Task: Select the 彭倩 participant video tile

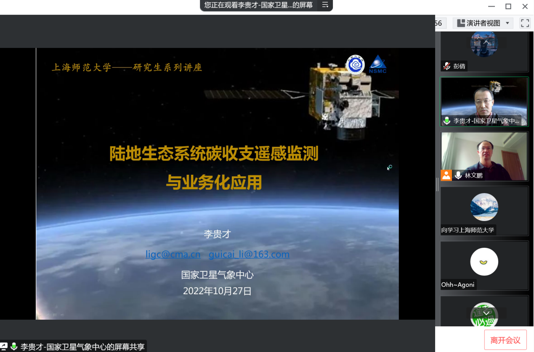Action: point(484,51)
